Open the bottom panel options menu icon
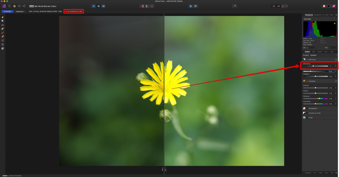The width and height of the screenshot is (339, 177). click(336, 173)
